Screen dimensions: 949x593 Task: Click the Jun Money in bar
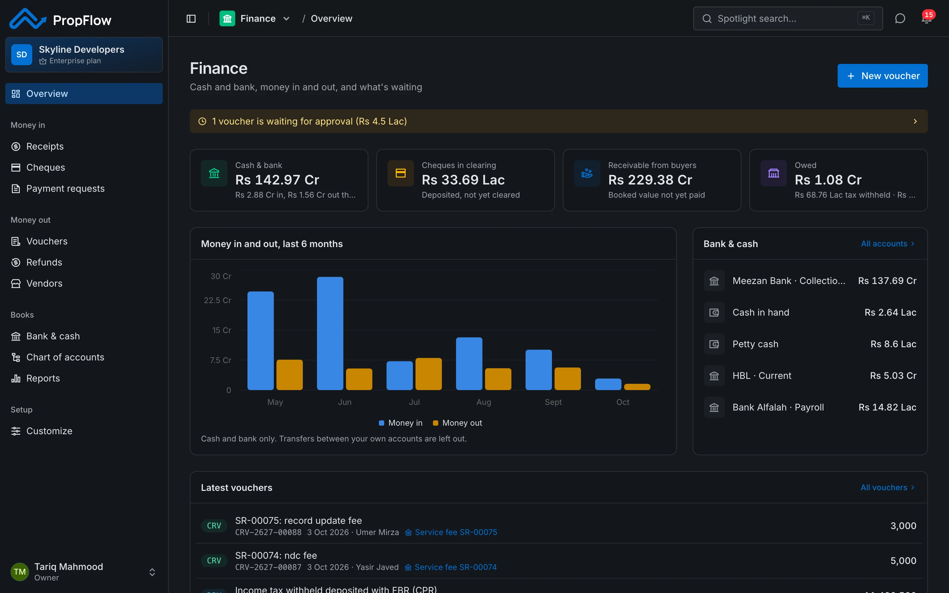330,333
